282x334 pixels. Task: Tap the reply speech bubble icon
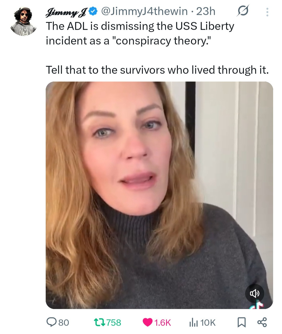[51, 323]
